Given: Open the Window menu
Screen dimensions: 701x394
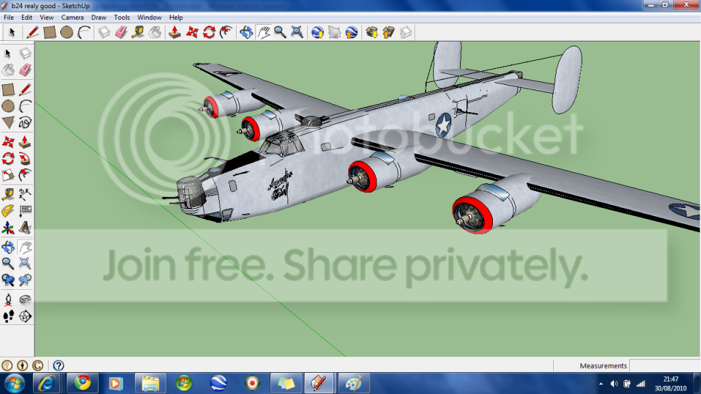Looking at the screenshot, I should 149,17.
